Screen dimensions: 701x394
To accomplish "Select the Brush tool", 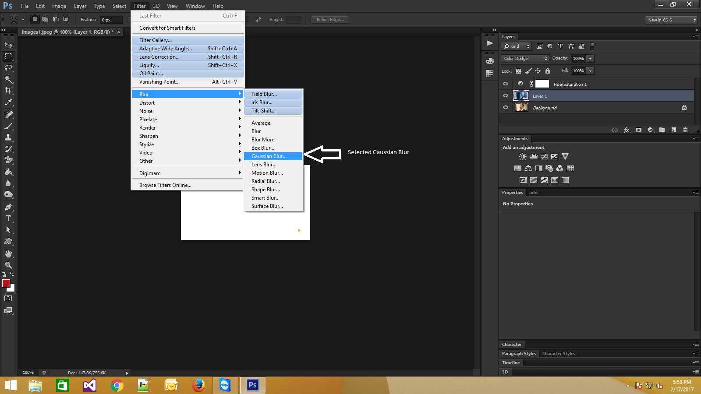I will tap(8, 126).
